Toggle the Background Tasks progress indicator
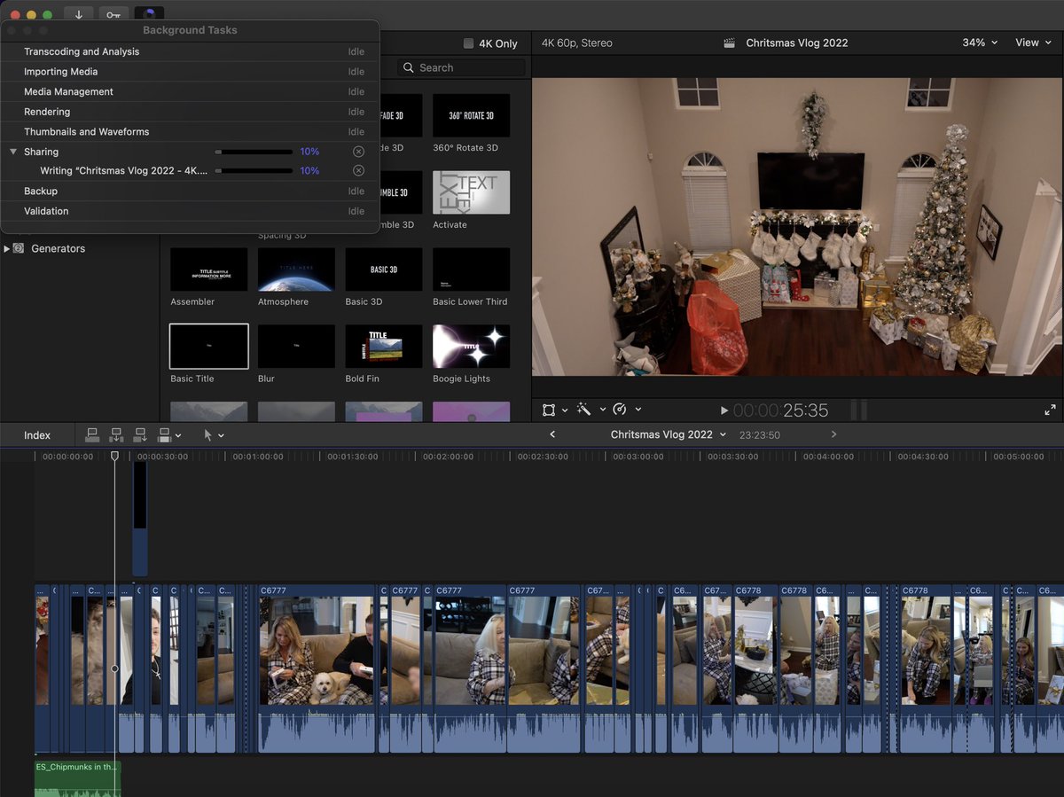Image resolution: width=1064 pixels, height=797 pixels. [x=149, y=14]
